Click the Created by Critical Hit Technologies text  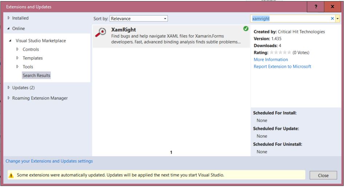289,32
